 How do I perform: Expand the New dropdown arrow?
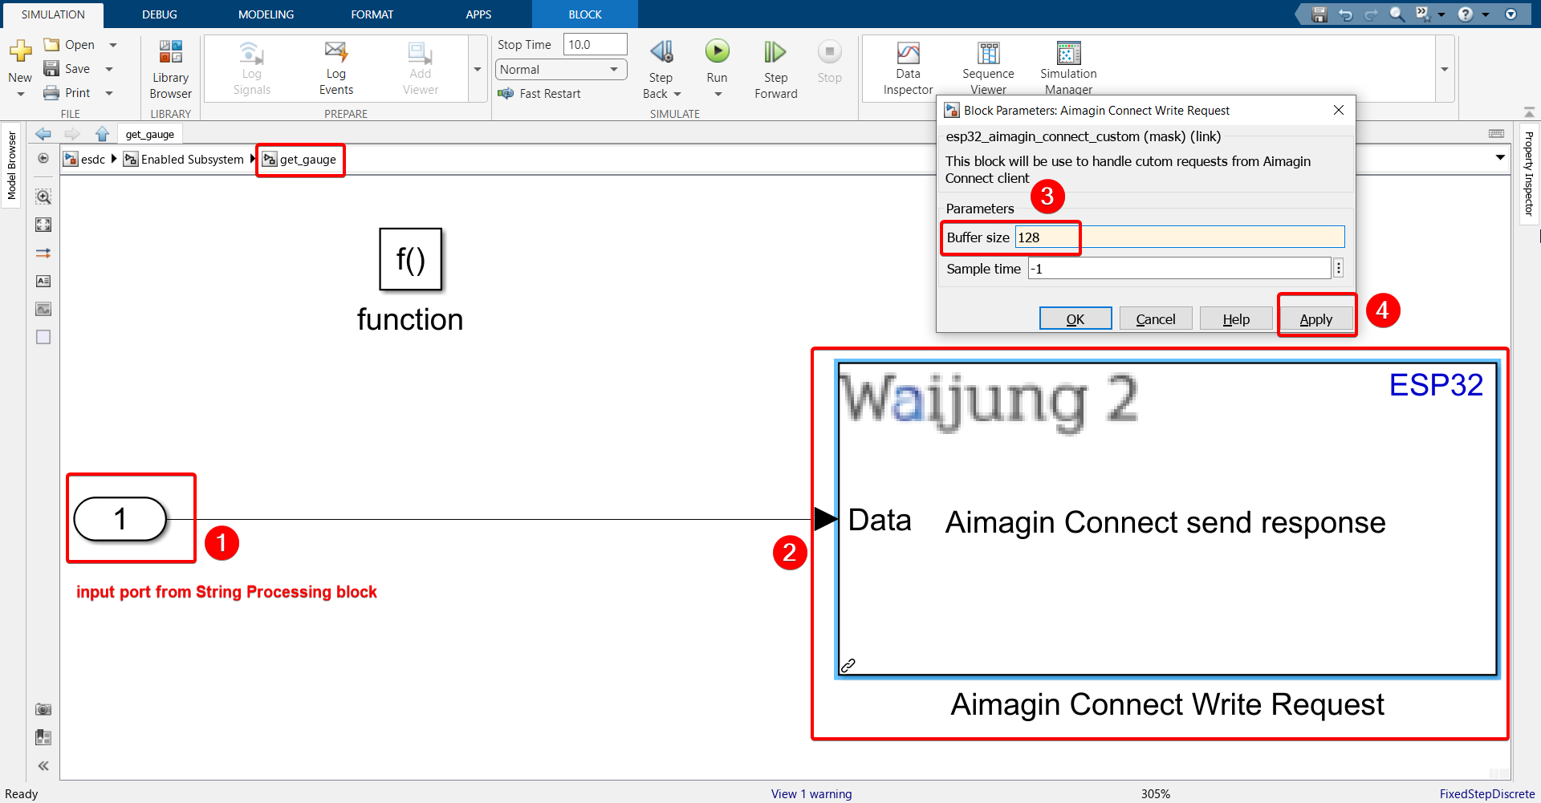point(20,95)
